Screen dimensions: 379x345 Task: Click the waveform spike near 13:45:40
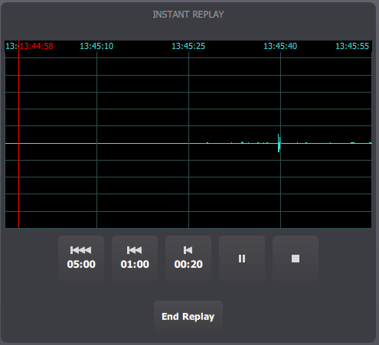tap(279, 143)
